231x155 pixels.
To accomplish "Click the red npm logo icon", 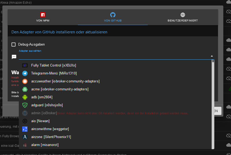I will click(43, 15).
